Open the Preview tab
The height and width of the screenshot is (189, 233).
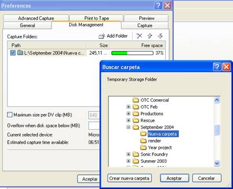point(146,18)
